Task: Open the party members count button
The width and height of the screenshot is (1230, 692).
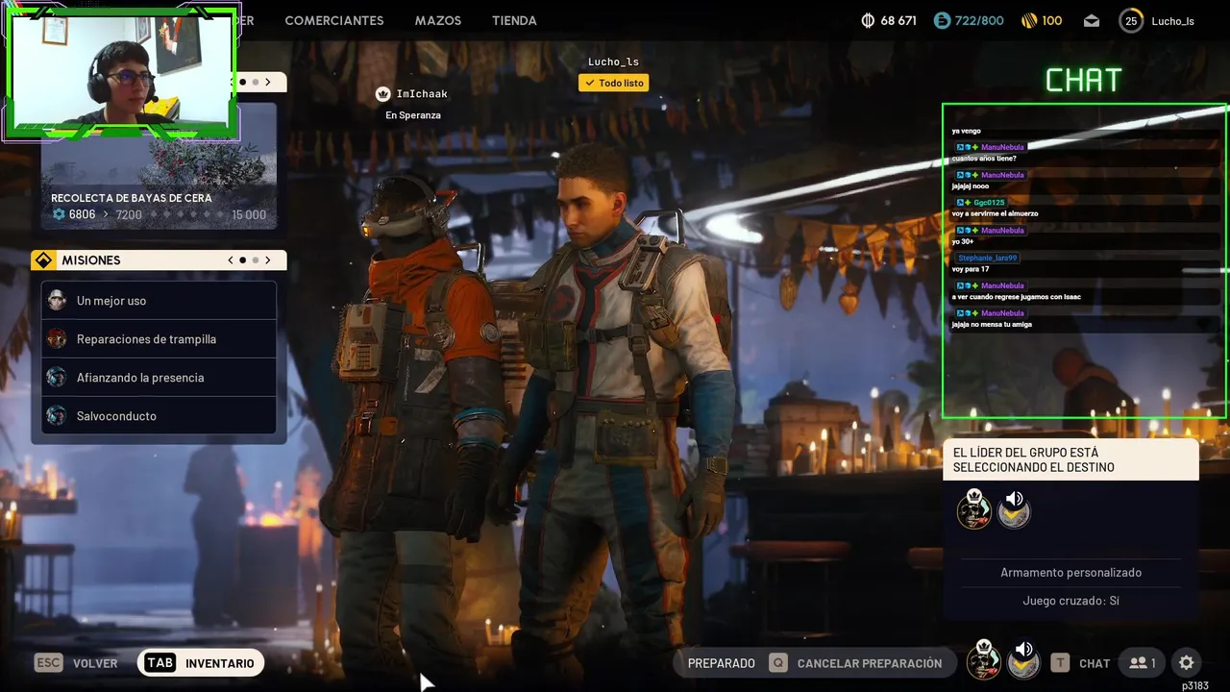Action: [1143, 662]
